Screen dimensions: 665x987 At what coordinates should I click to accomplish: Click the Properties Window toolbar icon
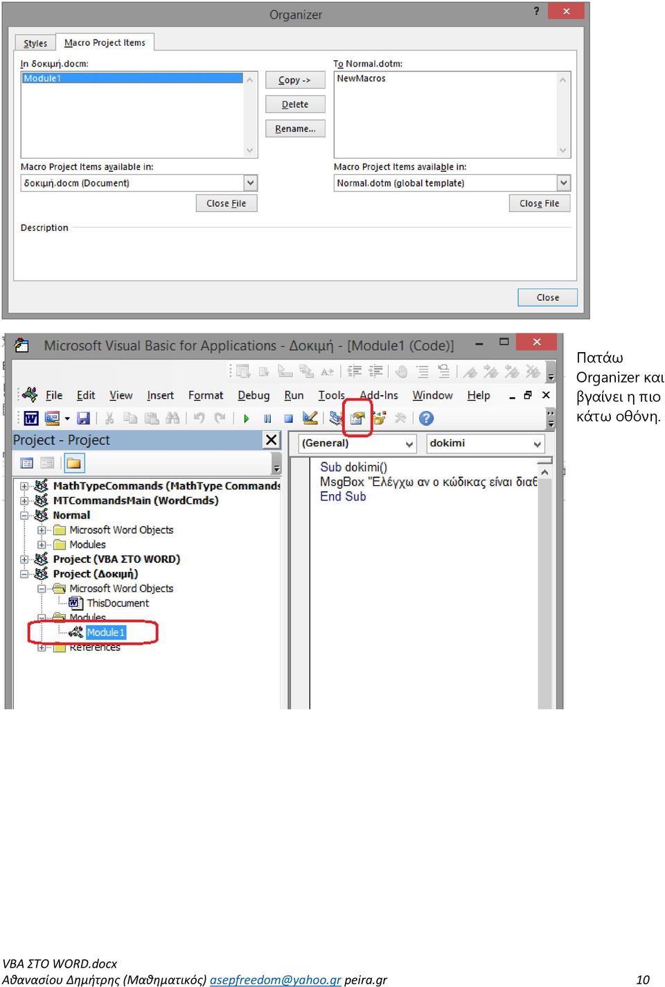[357, 418]
